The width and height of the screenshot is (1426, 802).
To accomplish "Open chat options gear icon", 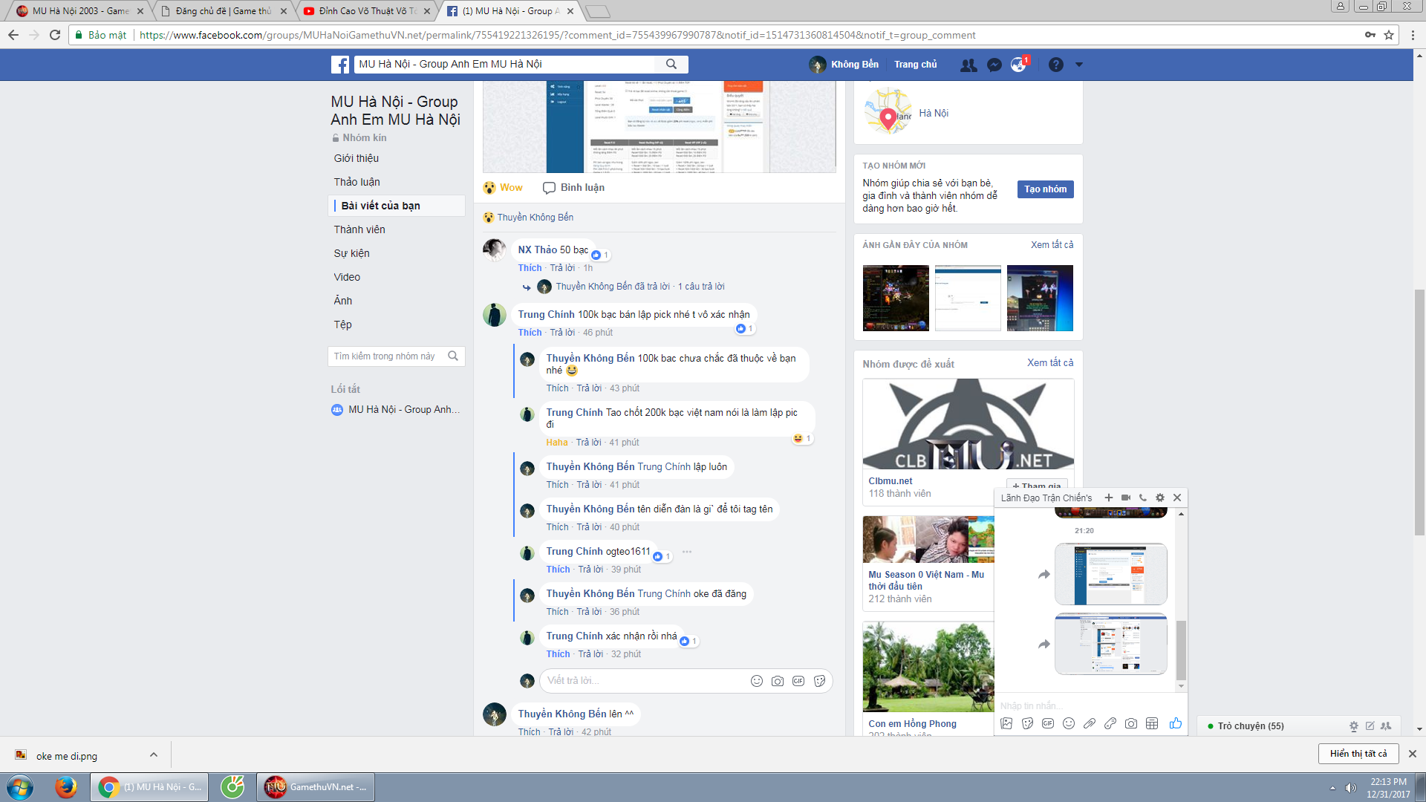I will click(1160, 498).
